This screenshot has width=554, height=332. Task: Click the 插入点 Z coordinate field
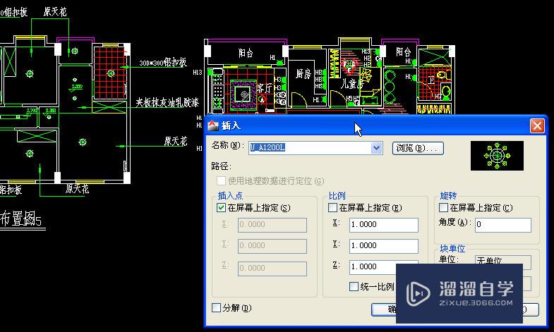(272, 269)
